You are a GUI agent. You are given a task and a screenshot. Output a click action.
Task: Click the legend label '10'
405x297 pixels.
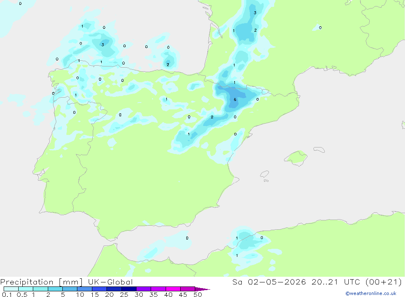pos(80,295)
